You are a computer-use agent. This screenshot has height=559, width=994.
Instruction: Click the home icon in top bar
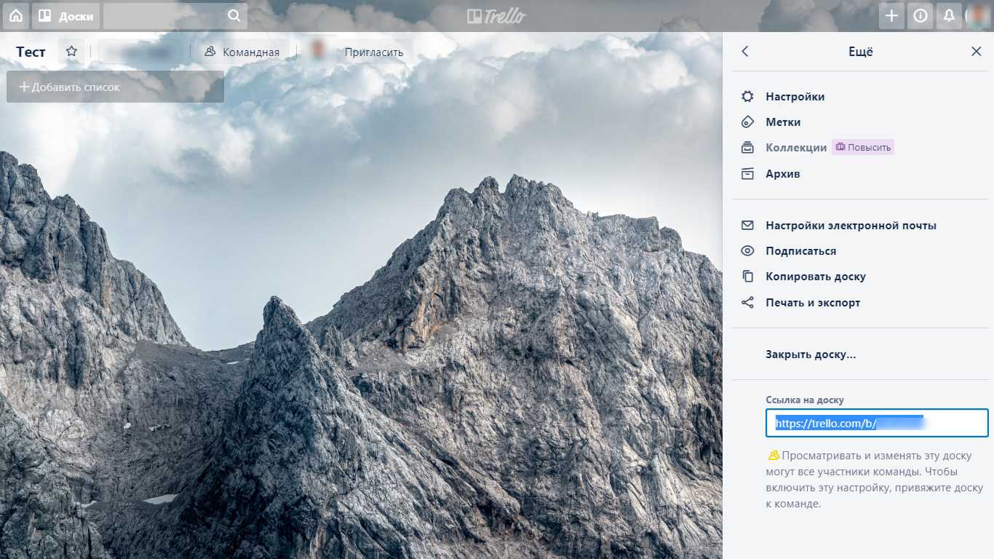click(x=15, y=16)
